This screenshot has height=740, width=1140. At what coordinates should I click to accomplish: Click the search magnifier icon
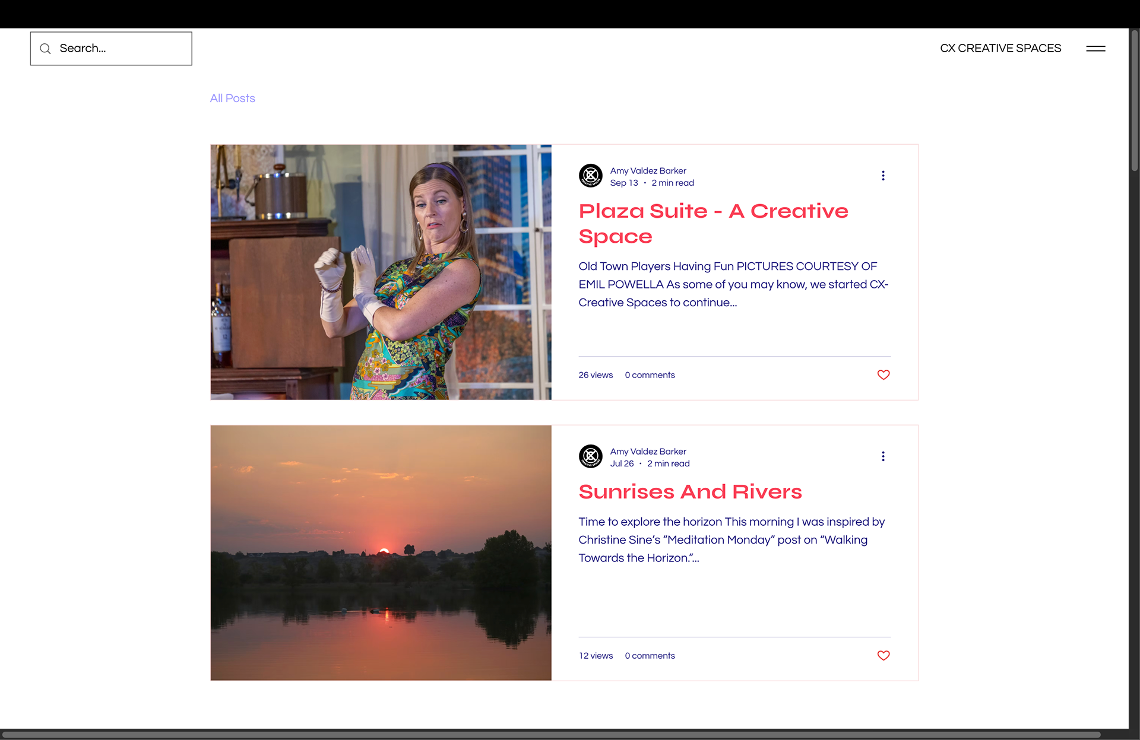coord(45,49)
